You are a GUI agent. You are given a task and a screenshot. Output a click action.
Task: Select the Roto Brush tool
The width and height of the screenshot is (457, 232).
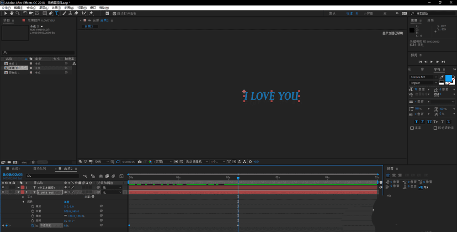click(x=84, y=13)
